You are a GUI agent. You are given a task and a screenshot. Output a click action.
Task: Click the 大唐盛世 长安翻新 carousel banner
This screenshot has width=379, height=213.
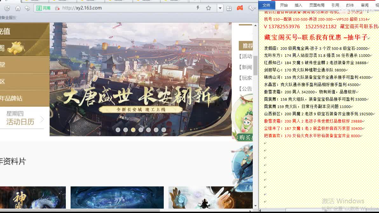(141, 79)
